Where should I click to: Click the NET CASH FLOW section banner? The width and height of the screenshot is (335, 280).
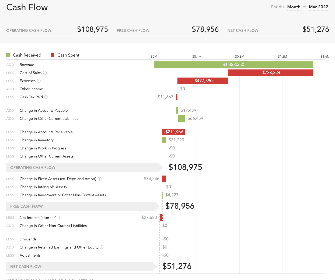pyautogui.click(x=81, y=267)
